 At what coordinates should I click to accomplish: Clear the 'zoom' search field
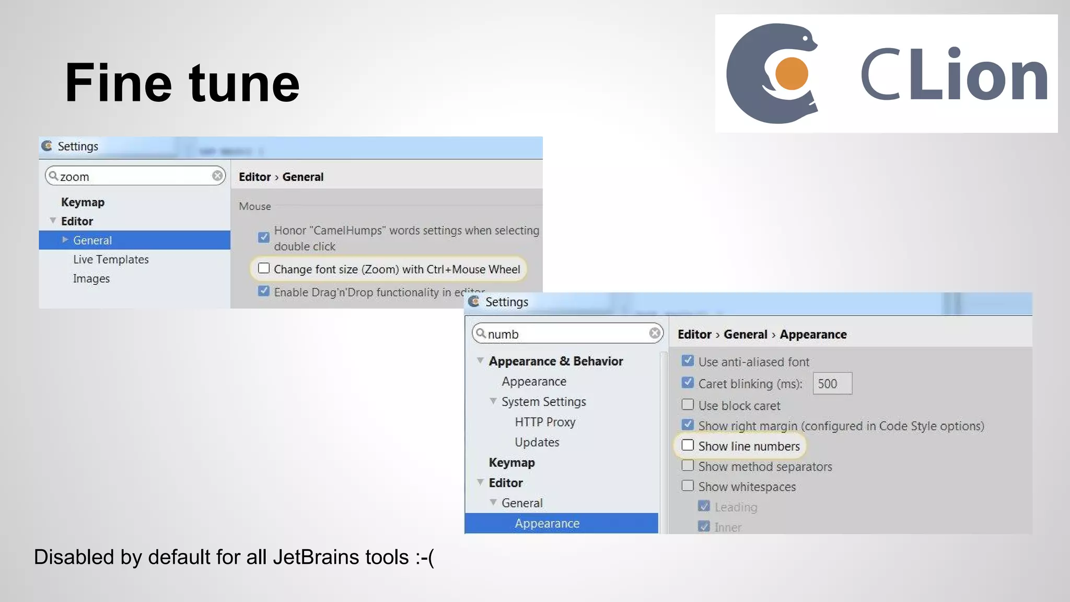point(217,176)
